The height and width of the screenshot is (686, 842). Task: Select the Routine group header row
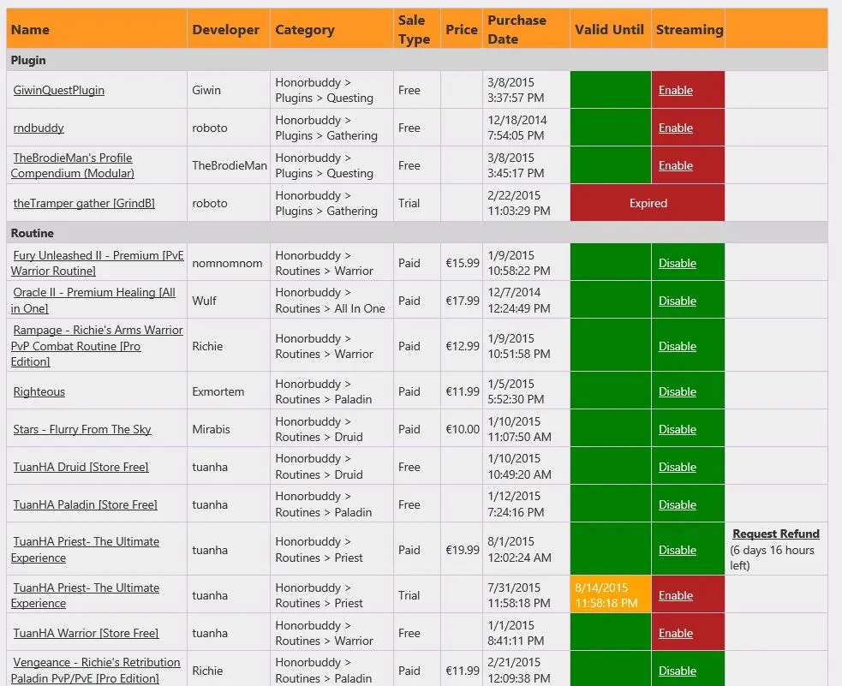point(416,233)
